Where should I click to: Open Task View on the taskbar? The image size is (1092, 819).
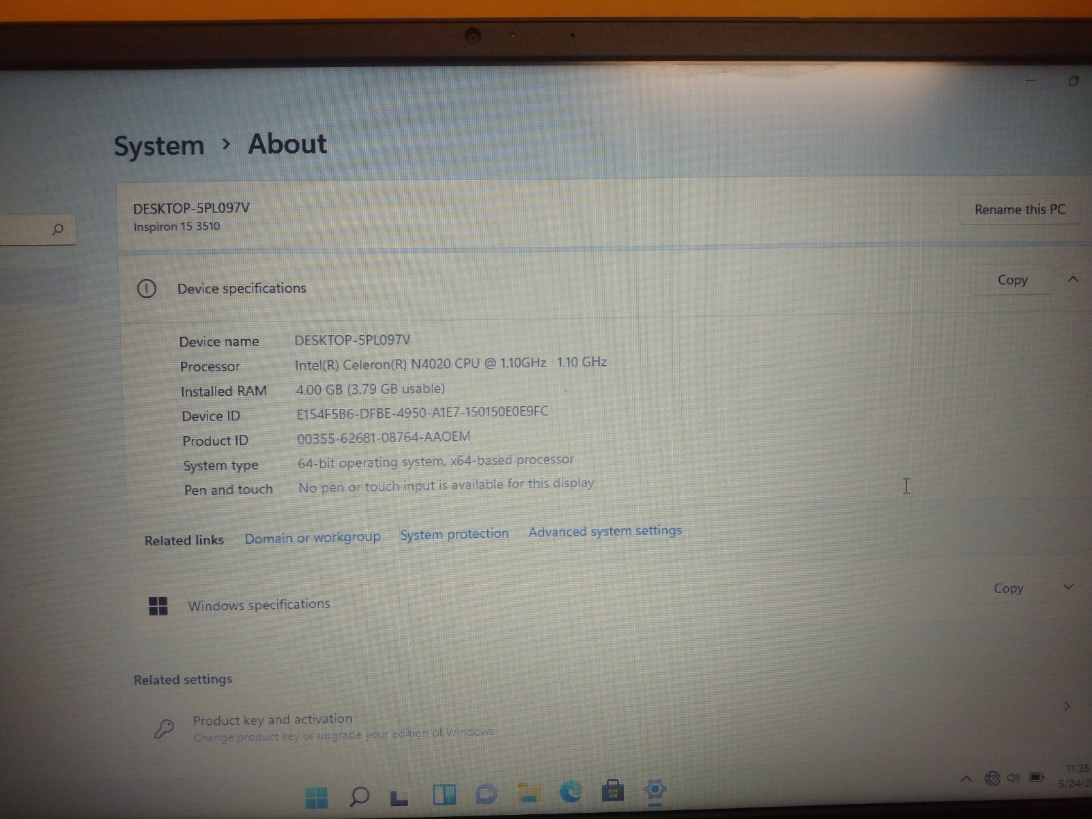[399, 797]
